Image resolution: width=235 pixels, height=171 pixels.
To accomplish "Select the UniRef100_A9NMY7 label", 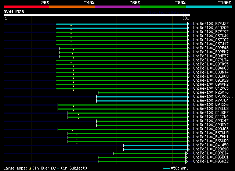I will 211,125.
